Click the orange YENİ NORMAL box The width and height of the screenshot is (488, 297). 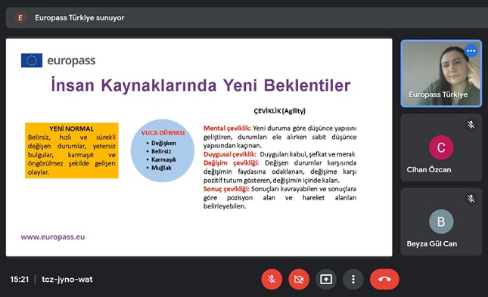click(x=72, y=150)
